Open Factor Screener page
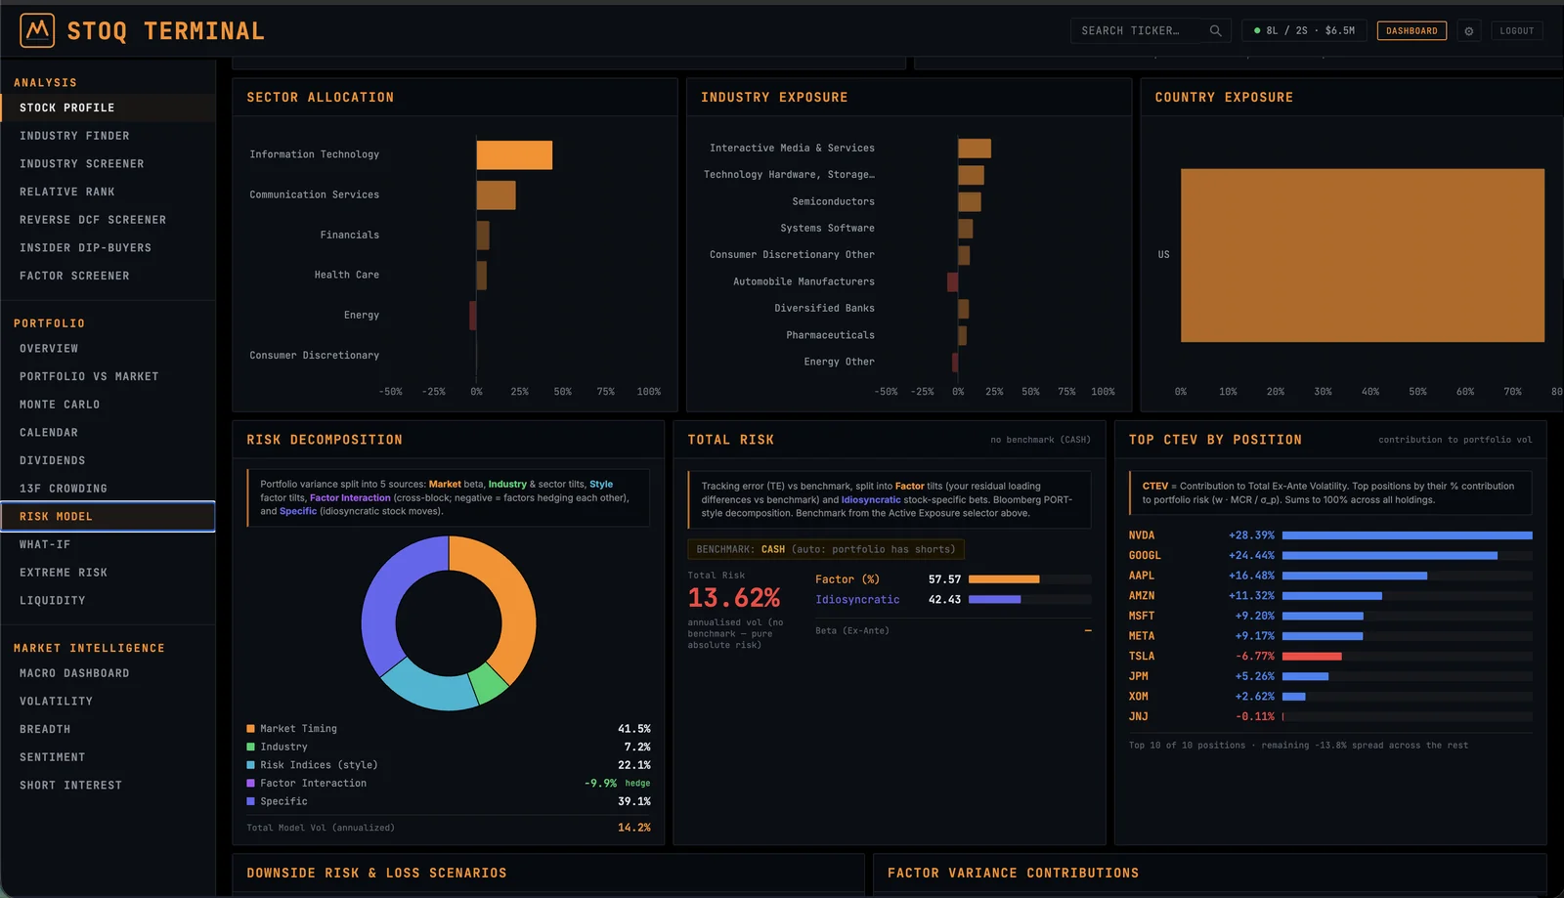The height and width of the screenshot is (898, 1564). pos(108,277)
